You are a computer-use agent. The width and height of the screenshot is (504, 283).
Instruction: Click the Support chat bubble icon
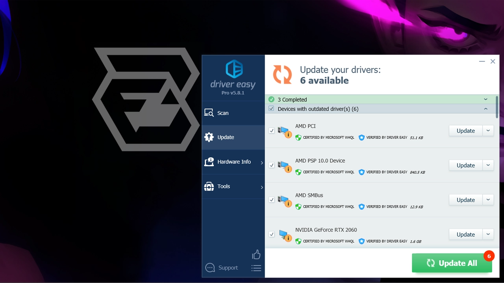(x=210, y=268)
